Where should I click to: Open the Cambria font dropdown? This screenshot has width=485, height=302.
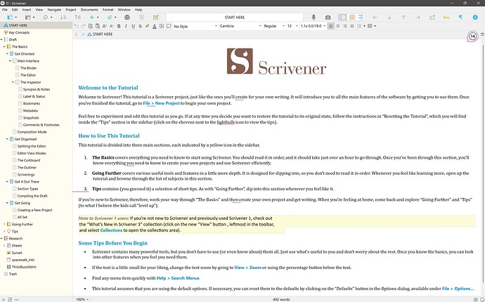click(x=240, y=26)
